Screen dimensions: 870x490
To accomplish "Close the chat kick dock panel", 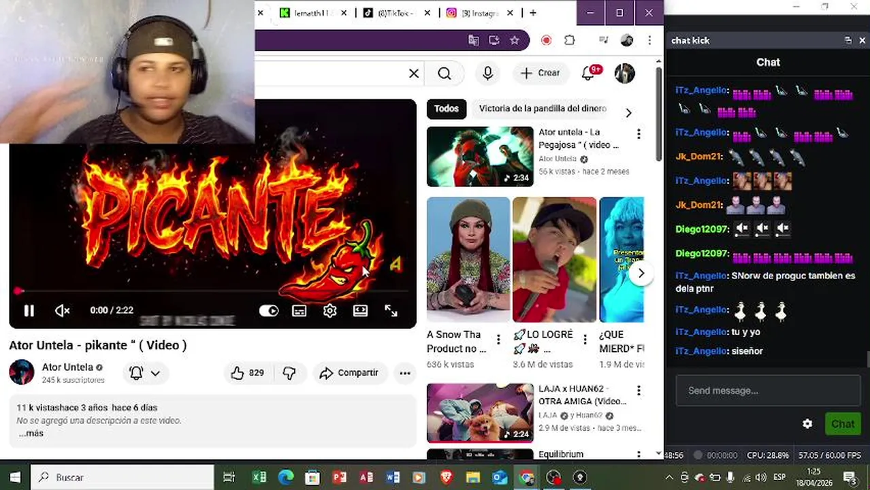I will coord(862,41).
